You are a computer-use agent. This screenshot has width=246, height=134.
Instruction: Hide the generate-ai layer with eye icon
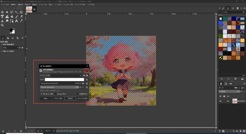coord(220,101)
